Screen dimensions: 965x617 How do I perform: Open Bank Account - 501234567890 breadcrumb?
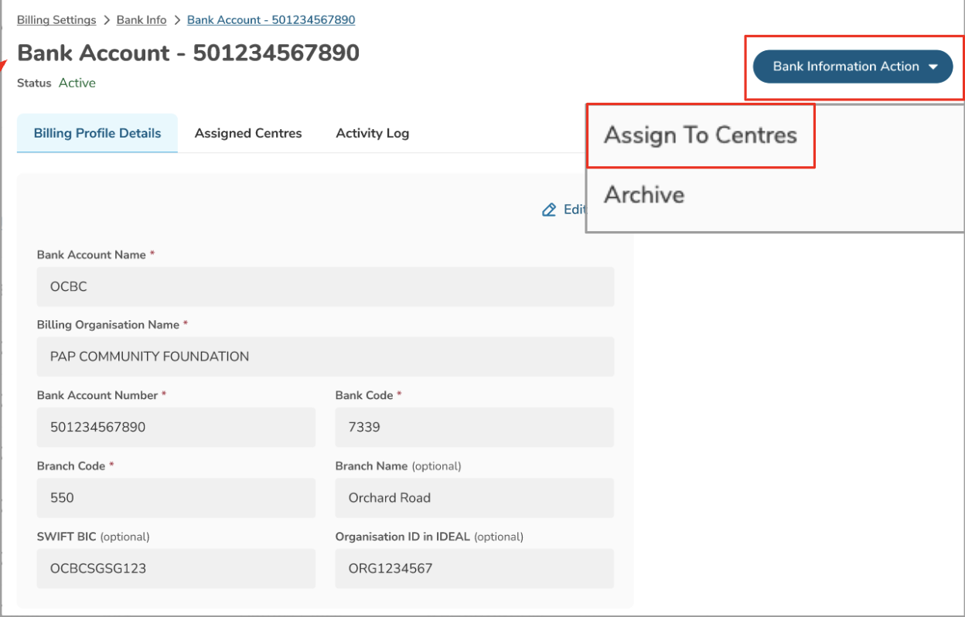point(271,20)
